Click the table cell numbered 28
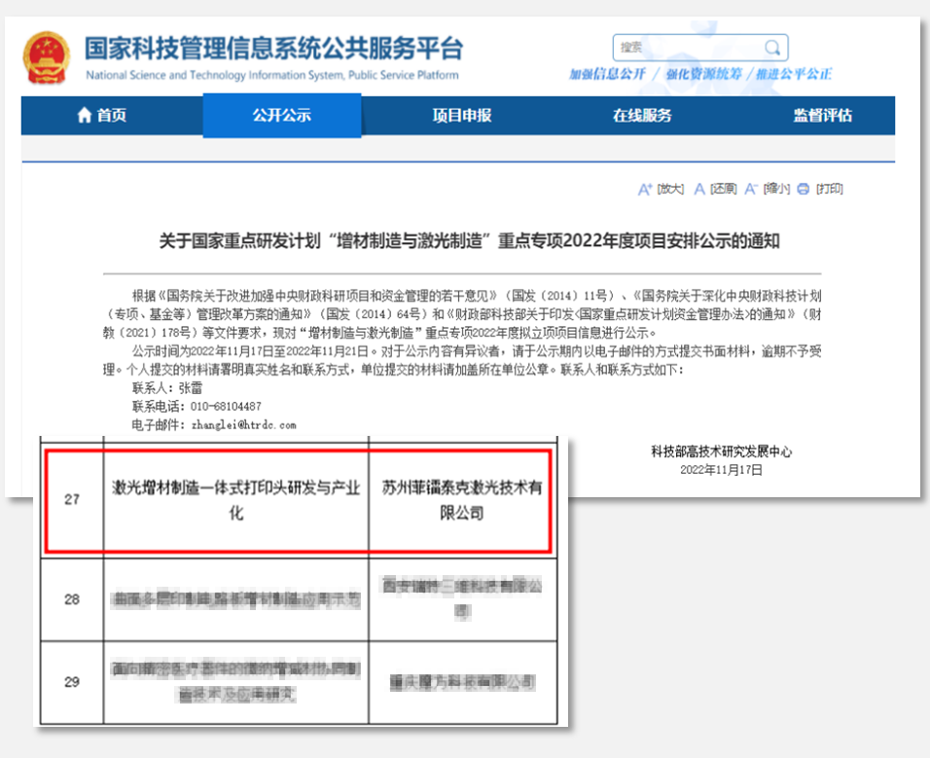Image resolution: width=930 pixels, height=758 pixels. [72, 599]
